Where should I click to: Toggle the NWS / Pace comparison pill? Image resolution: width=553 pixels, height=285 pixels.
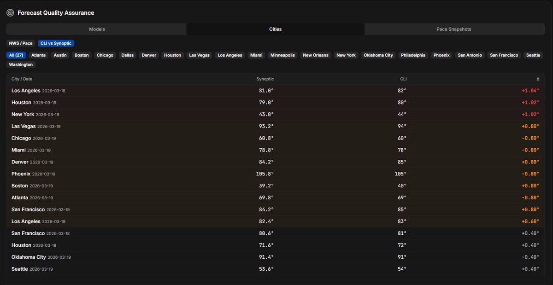pyautogui.click(x=21, y=43)
